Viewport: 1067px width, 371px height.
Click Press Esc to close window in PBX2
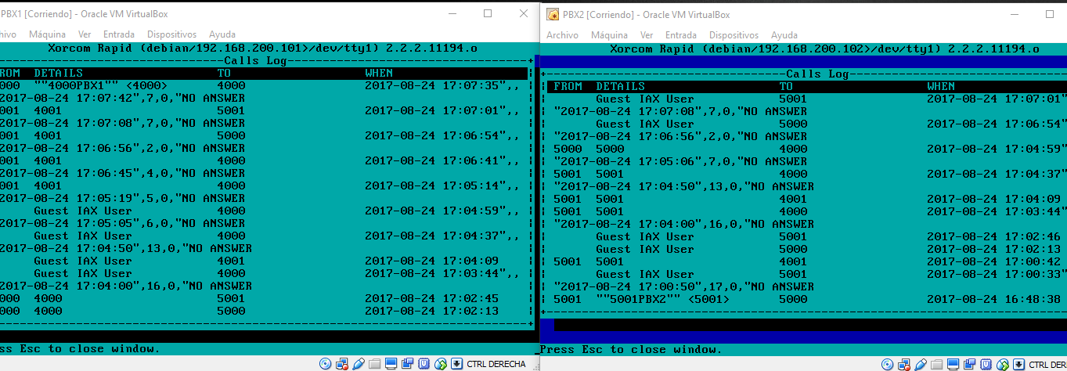coord(632,349)
